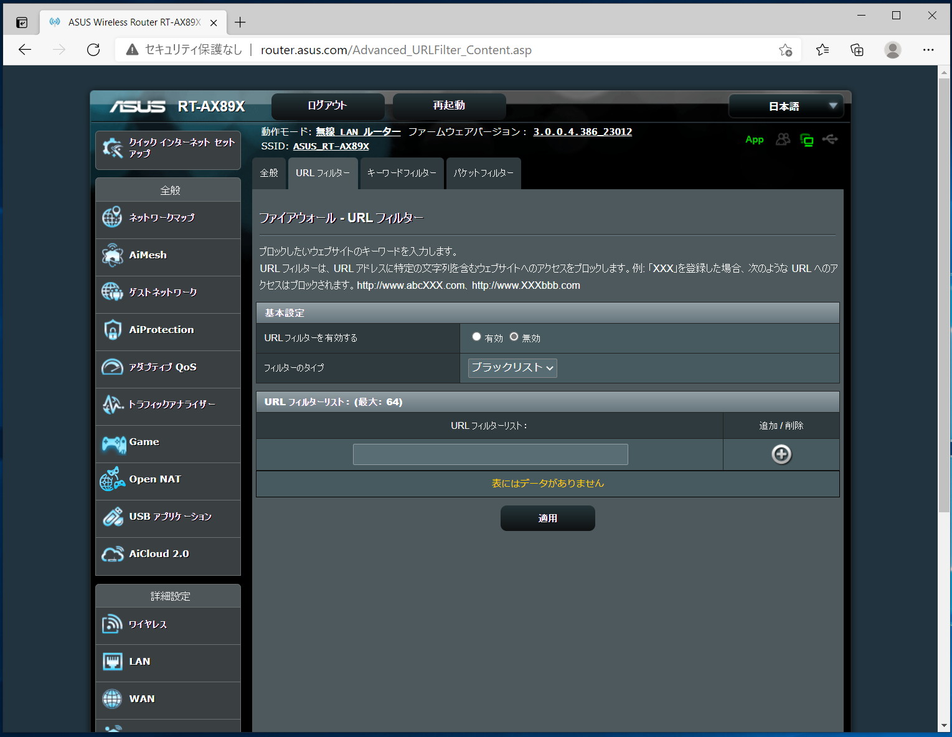Viewport: 952px width, 737px height.
Task: Open AiCloud 2.0 cloud icon
Action: coord(113,554)
